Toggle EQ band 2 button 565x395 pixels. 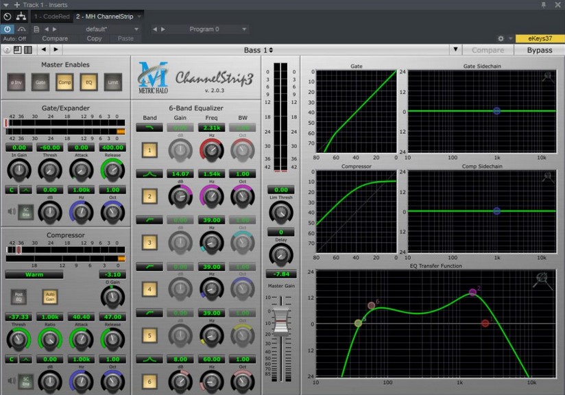149,196
